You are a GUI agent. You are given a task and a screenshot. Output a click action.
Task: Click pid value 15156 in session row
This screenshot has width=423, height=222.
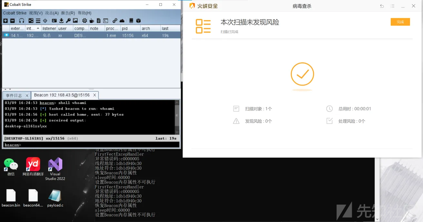point(128,35)
